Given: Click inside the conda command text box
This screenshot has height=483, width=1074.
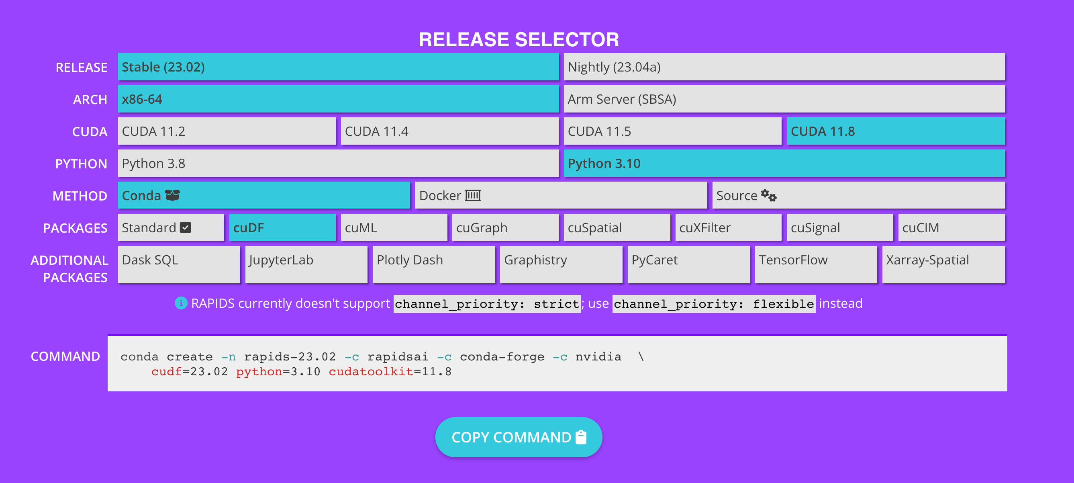Looking at the screenshot, I should tap(557, 363).
